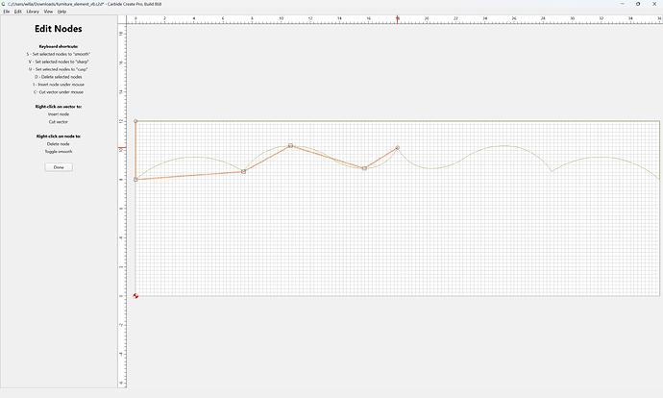Click the red-white origin marker icon
This screenshot has height=398, width=663.
click(x=135, y=296)
